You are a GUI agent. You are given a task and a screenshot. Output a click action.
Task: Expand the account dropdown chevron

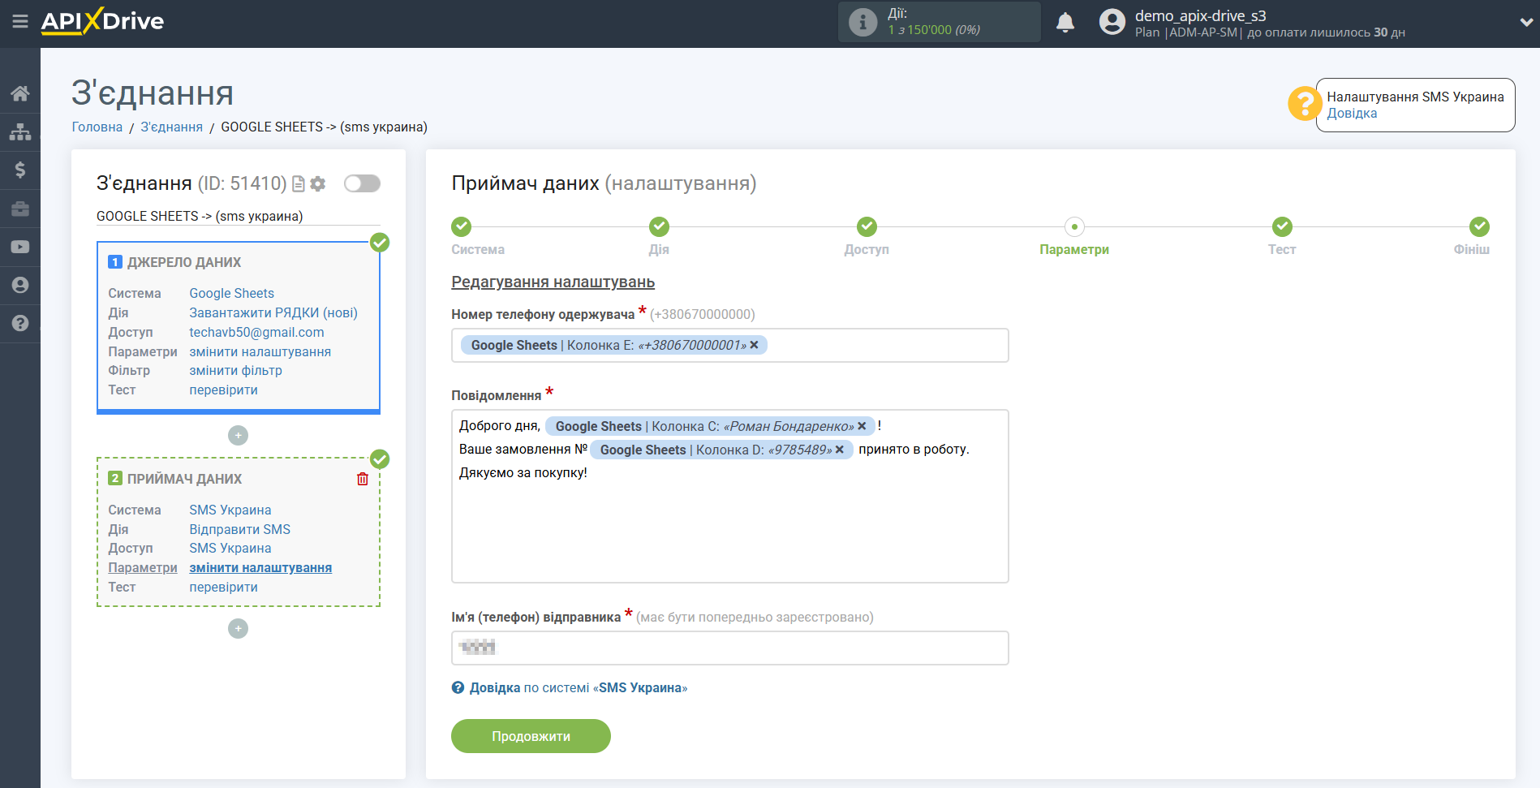point(1526,22)
